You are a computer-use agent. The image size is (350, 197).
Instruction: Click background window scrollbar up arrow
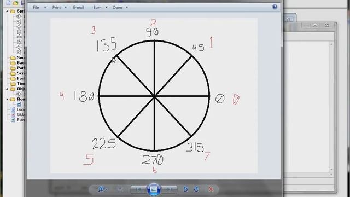coord(331,44)
